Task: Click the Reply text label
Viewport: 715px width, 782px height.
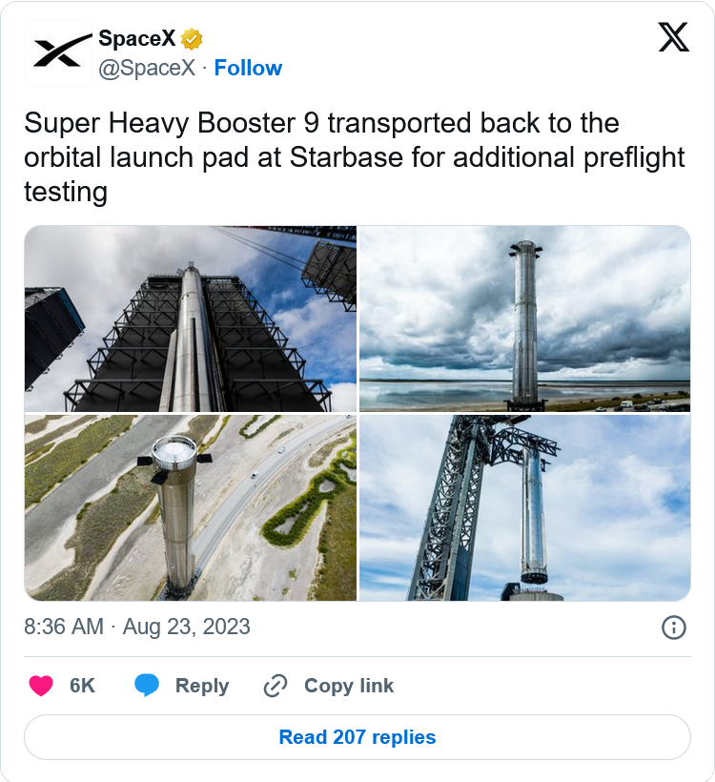Action: coord(202,686)
